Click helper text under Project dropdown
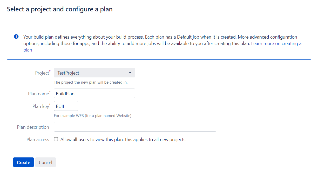This screenshot has height=174, width=318. coord(91,82)
